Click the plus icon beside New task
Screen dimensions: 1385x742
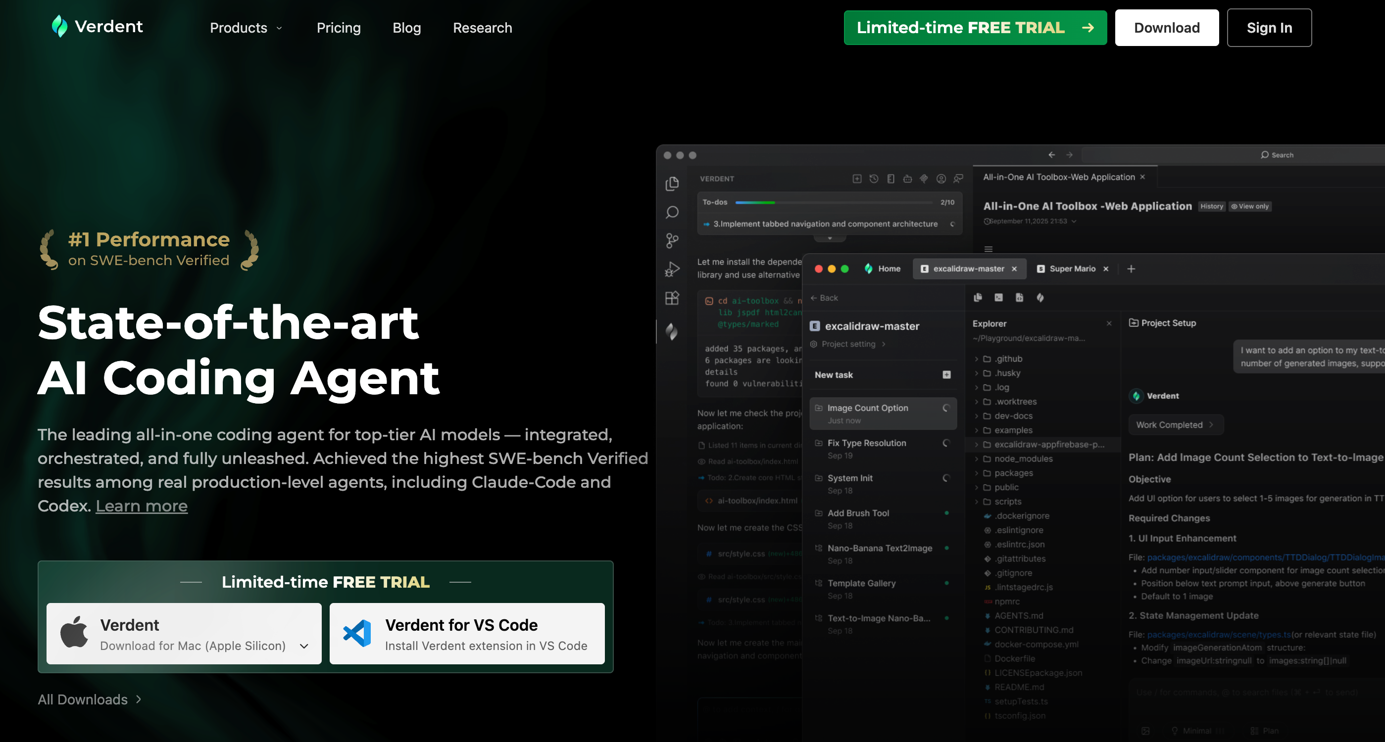[946, 374]
